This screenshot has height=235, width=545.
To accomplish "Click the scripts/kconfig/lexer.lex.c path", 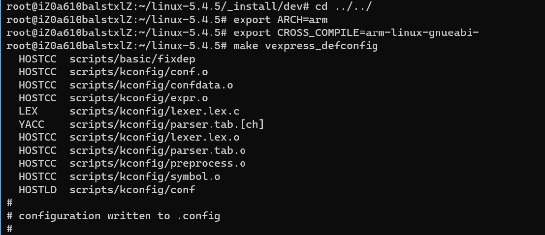I will click(x=154, y=111).
